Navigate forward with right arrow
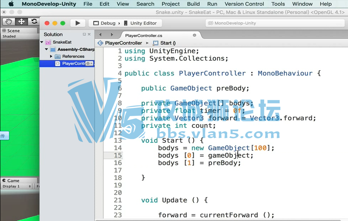 point(112,34)
